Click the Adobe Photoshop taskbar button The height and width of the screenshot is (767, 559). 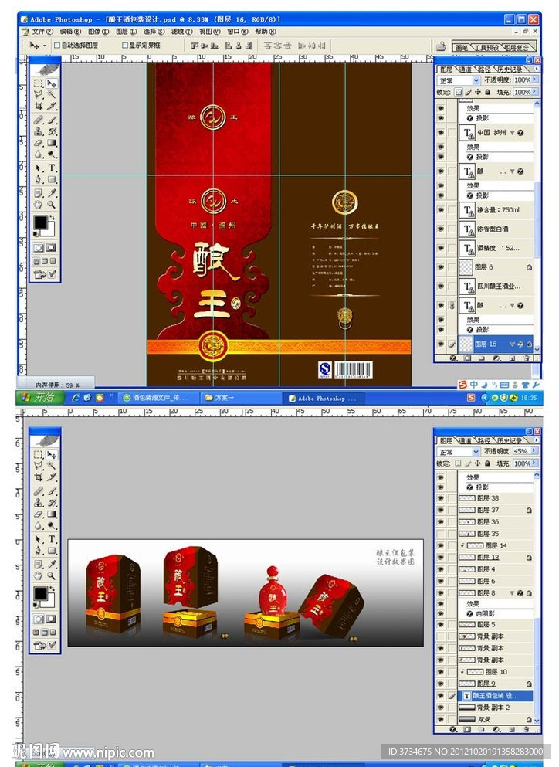[323, 398]
